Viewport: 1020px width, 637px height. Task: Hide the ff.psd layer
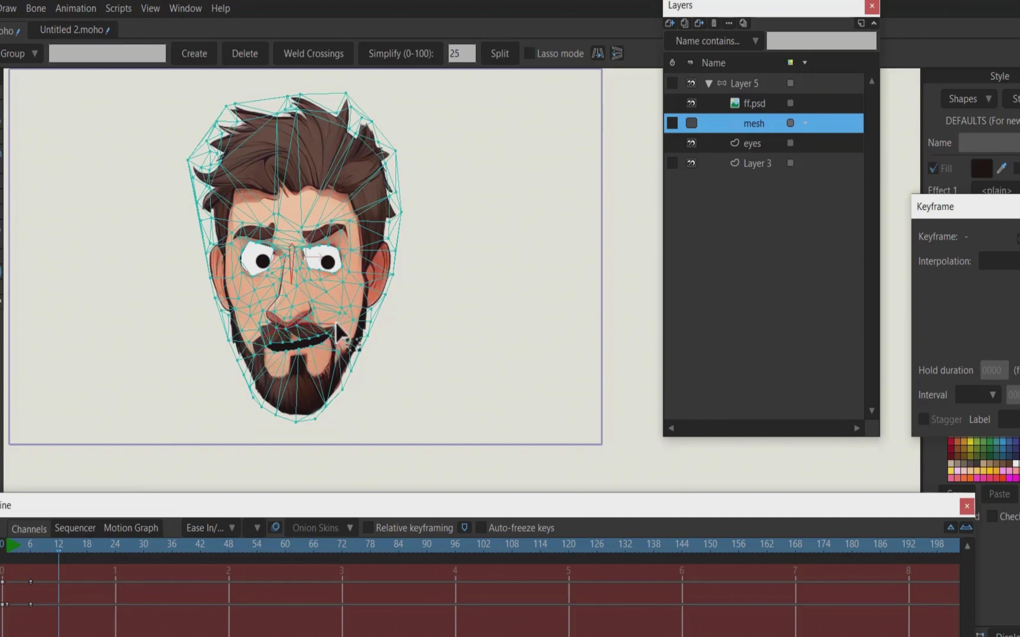[x=691, y=103]
